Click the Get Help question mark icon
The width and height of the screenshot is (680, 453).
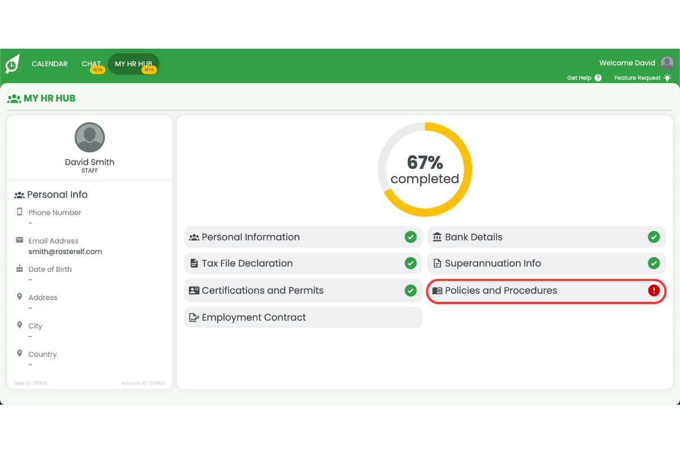tap(598, 78)
